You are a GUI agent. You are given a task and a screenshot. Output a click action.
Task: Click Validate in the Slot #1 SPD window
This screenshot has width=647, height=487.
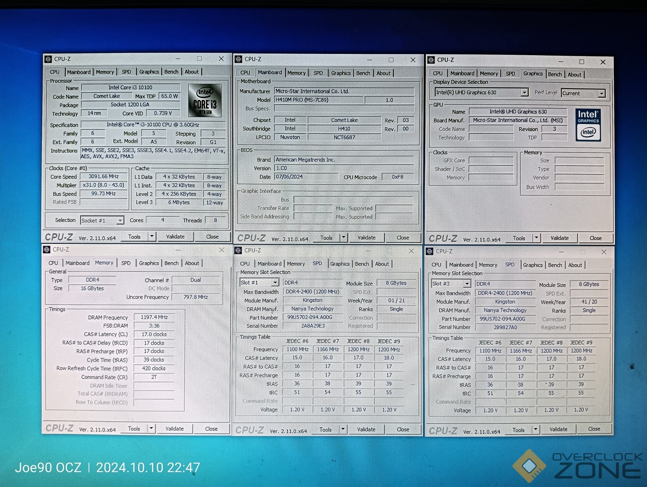[366, 429]
